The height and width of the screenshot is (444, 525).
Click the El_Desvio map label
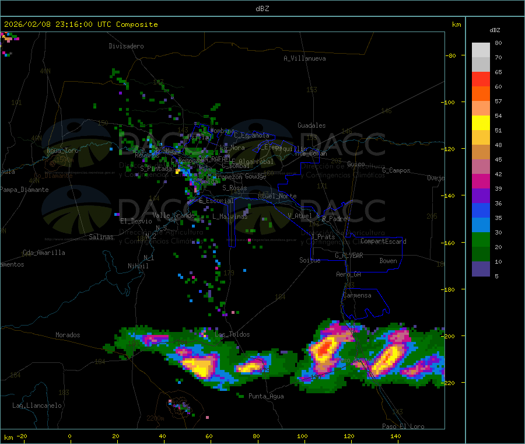(x=136, y=221)
